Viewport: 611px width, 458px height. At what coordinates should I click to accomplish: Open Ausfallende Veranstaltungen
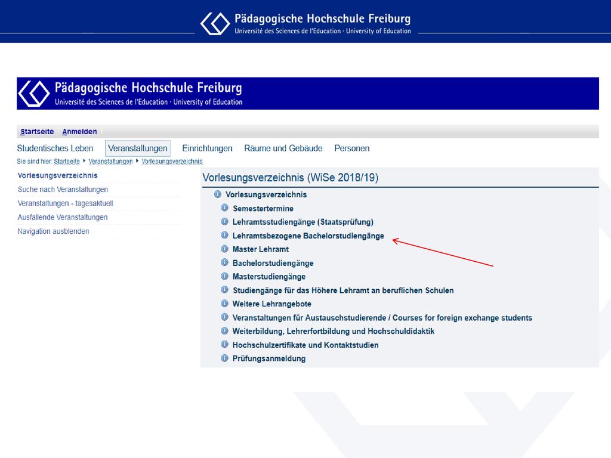tap(62, 217)
